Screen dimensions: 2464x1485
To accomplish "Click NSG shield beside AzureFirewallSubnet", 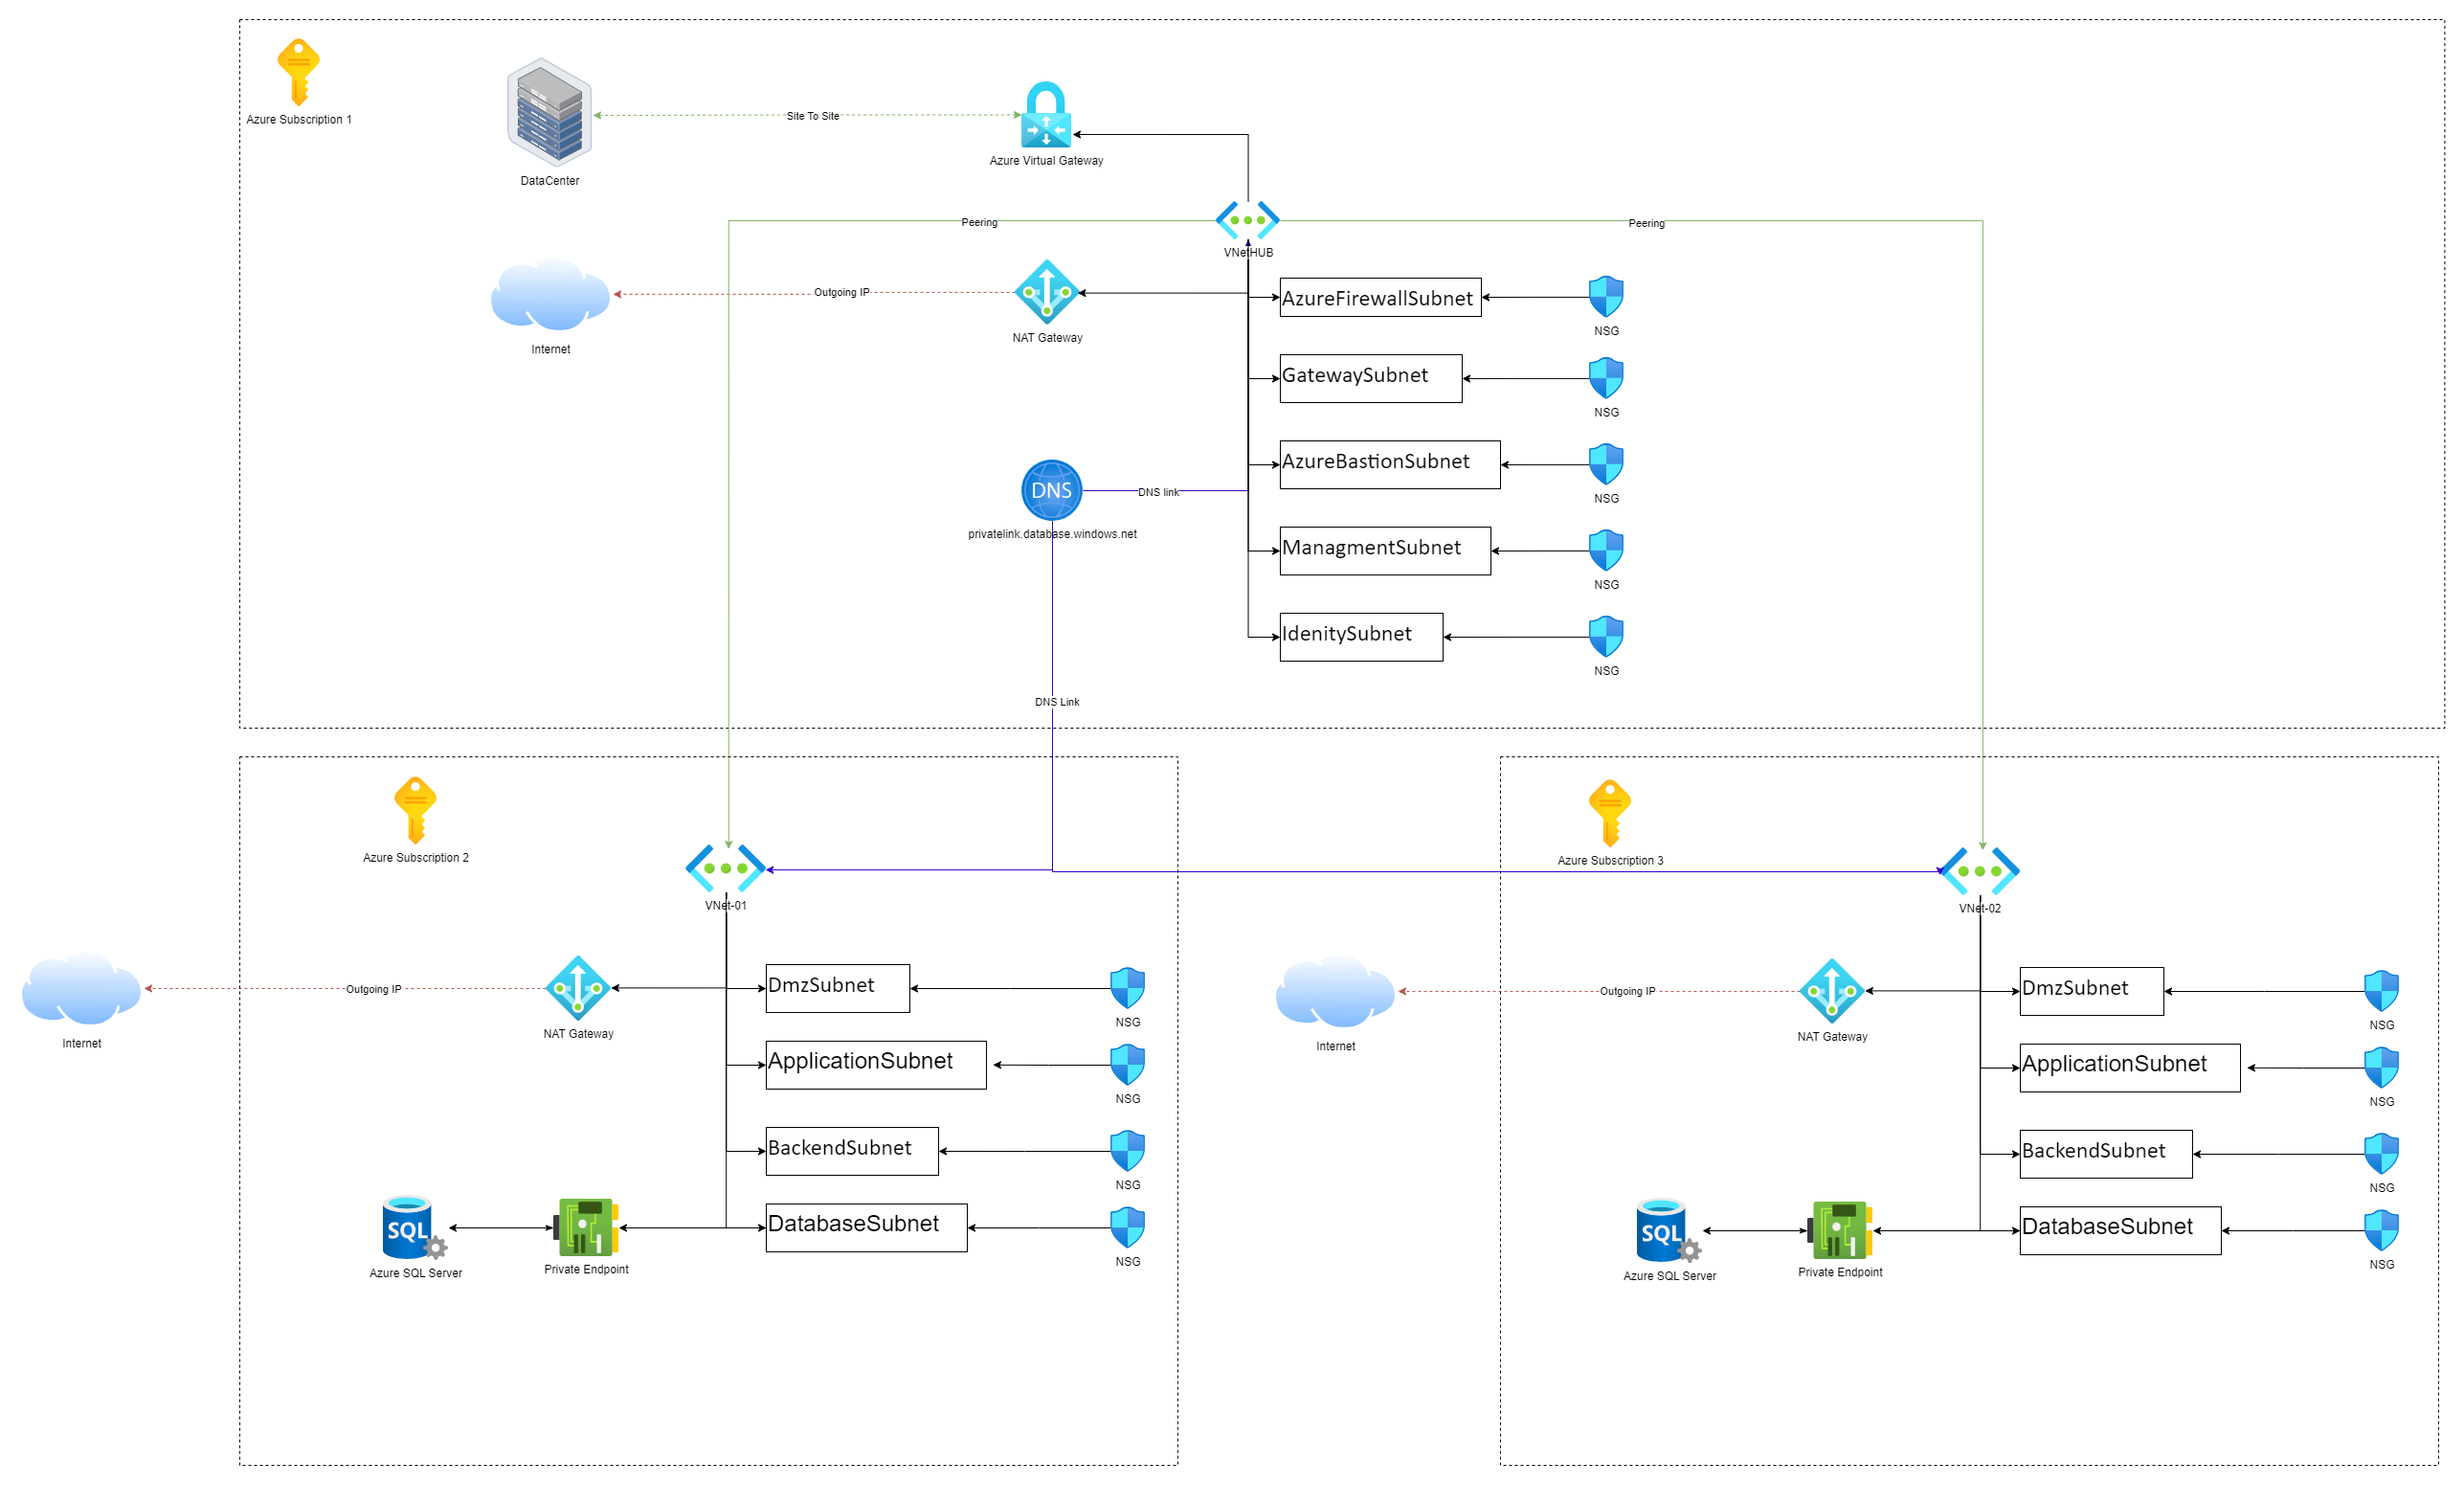I will [x=1605, y=297].
